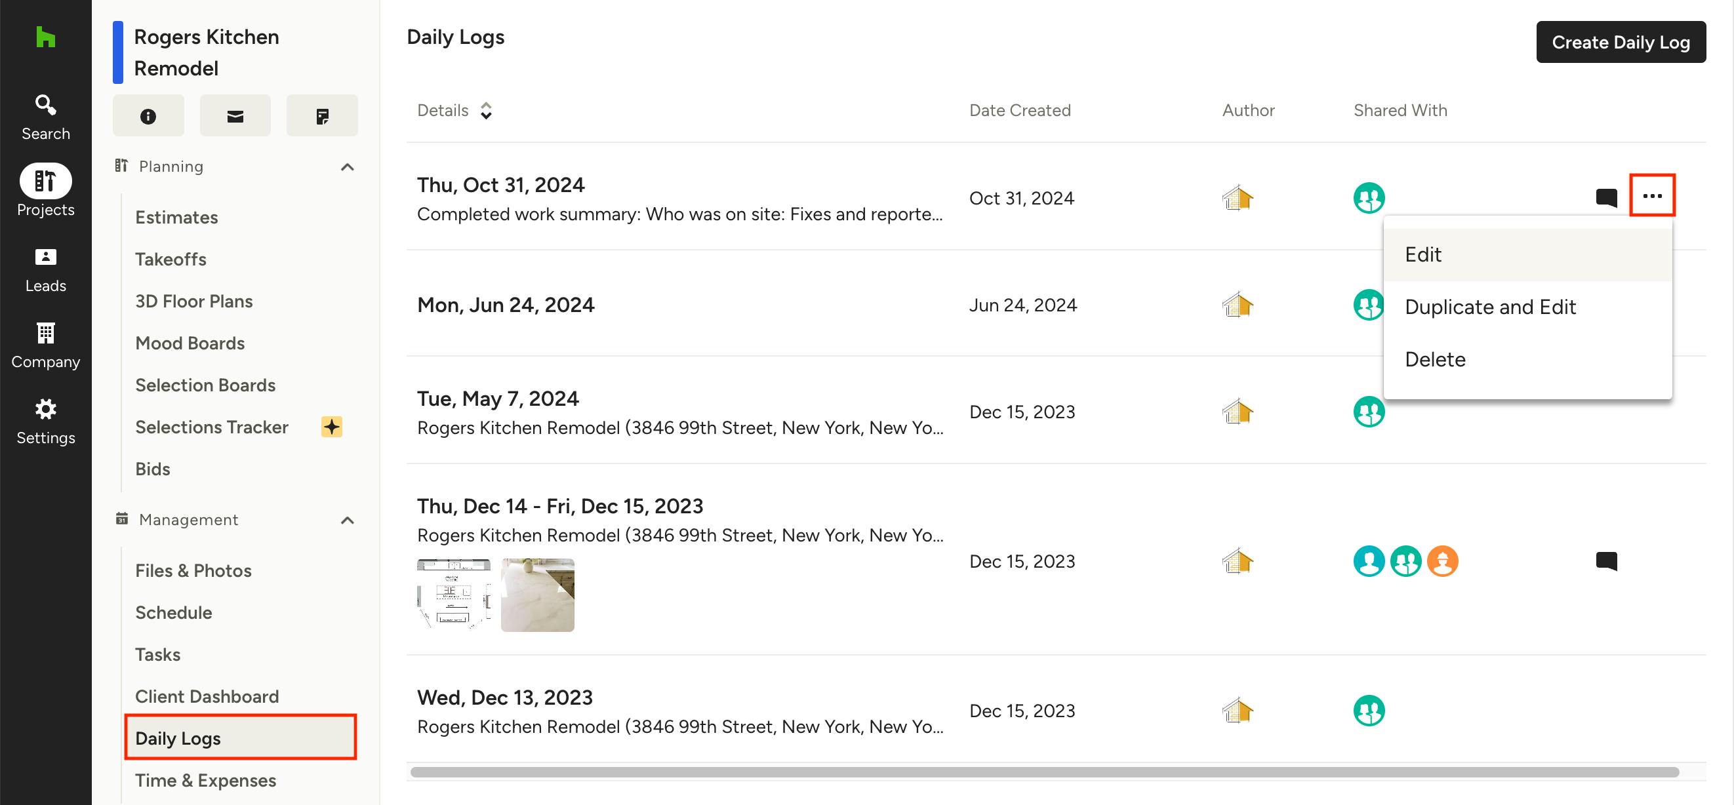
Task: Click the Houzz logo at top left
Action: (45, 37)
